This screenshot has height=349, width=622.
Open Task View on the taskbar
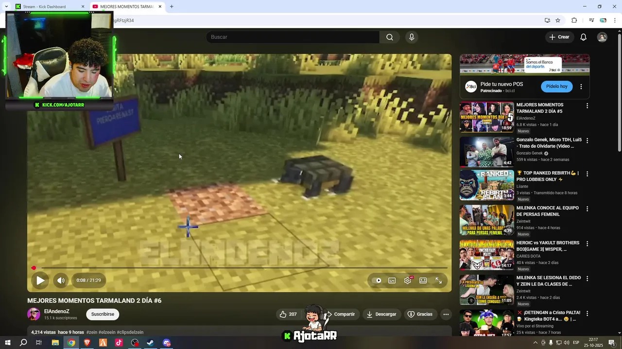[39, 343]
